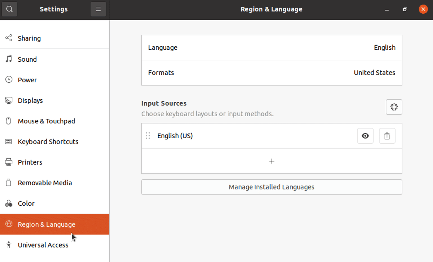Change the Formats row set to United States
Viewport: 433px width, 262px height.
tap(272, 73)
